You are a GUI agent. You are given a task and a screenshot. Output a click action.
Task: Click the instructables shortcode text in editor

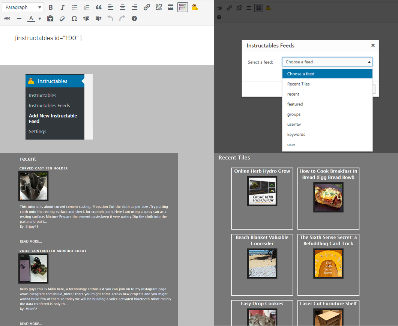coord(48,38)
